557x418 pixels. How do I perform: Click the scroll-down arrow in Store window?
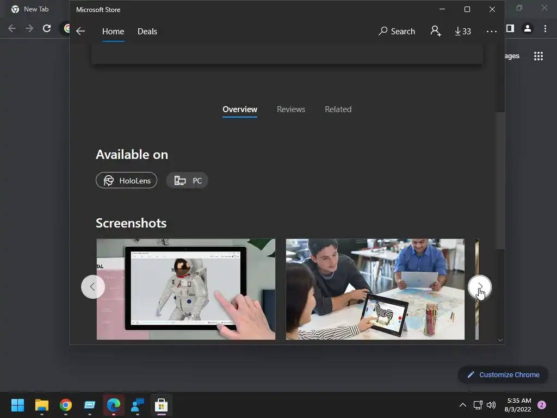pos(500,340)
